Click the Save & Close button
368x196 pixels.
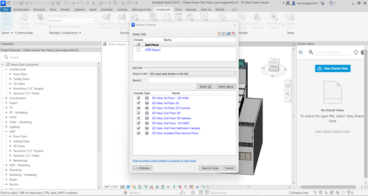[x=210, y=168]
